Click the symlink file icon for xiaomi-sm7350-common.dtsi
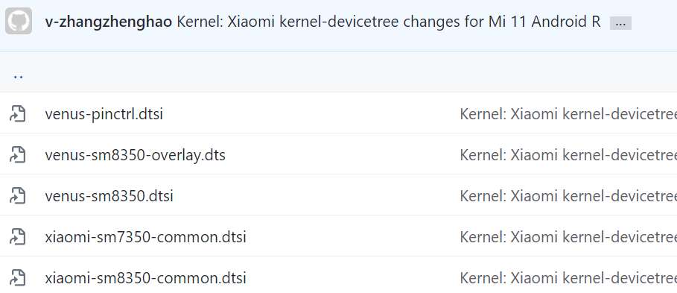 point(18,236)
